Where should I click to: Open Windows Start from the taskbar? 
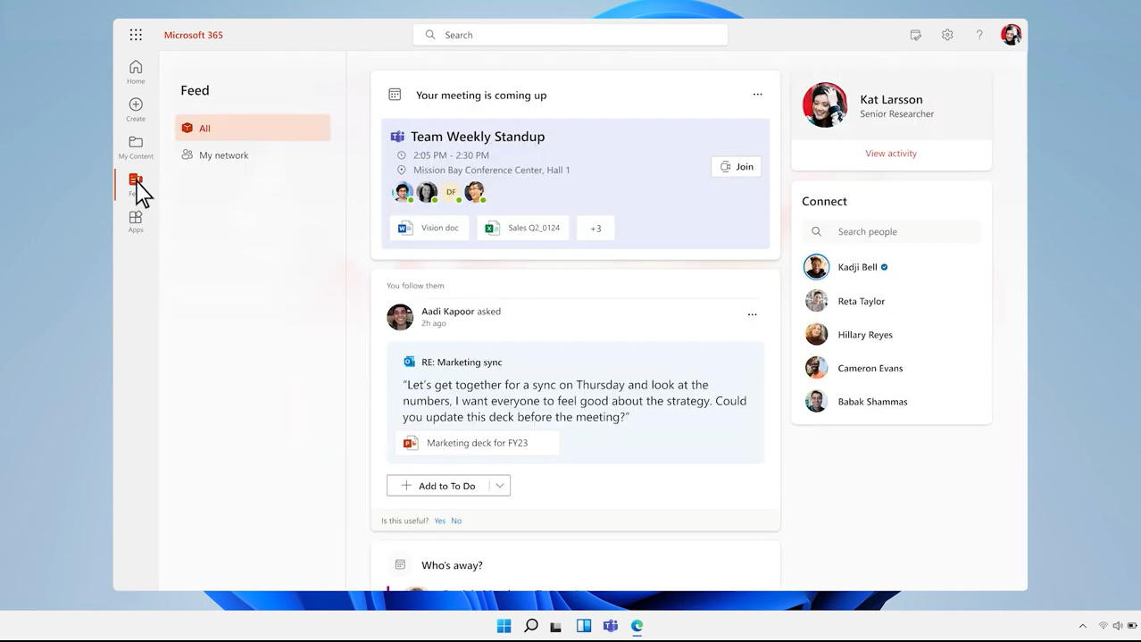pyautogui.click(x=504, y=626)
